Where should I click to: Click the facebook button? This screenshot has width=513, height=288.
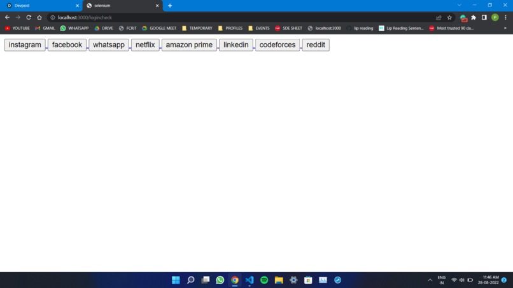(67, 45)
